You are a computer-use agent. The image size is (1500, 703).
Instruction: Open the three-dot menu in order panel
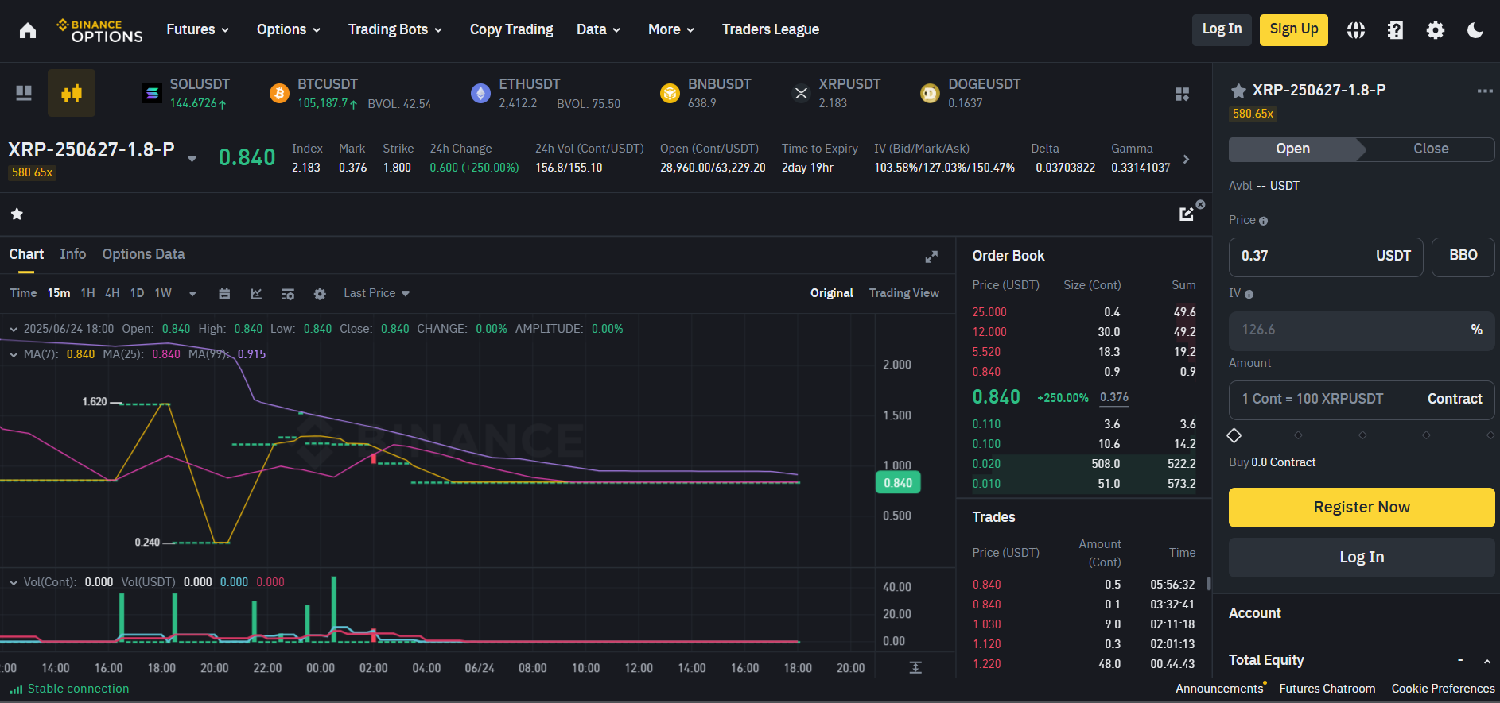pyautogui.click(x=1485, y=91)
